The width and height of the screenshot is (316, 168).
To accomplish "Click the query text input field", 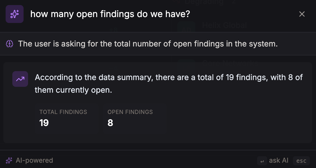I will coord(110,14).
